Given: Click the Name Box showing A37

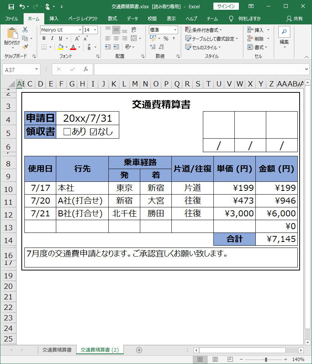Looking at the screenshot, I should (x=19, y=69).
